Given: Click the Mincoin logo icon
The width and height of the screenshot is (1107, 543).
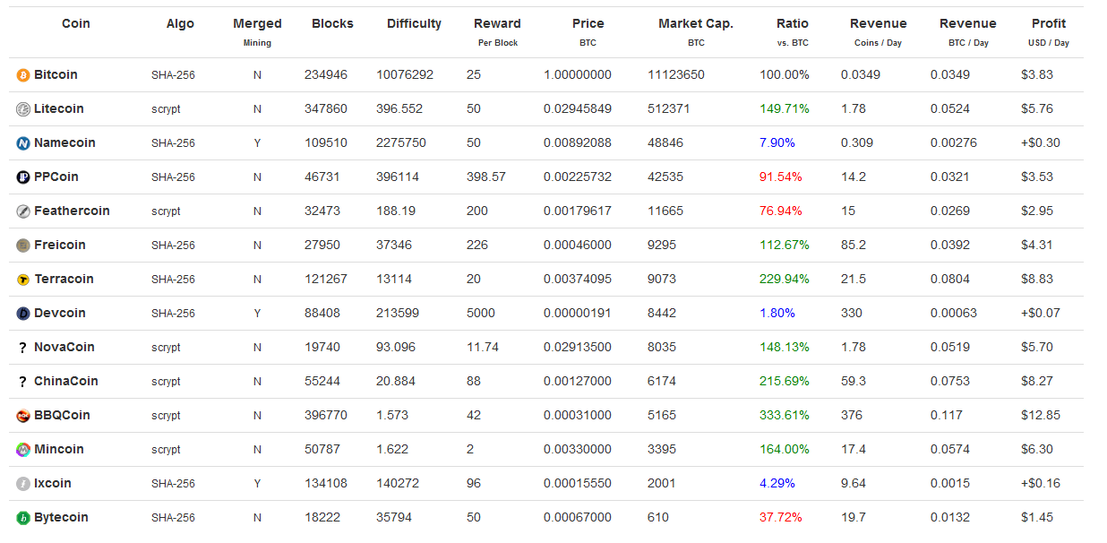Looking at the screenshot, I should (23, 450).
